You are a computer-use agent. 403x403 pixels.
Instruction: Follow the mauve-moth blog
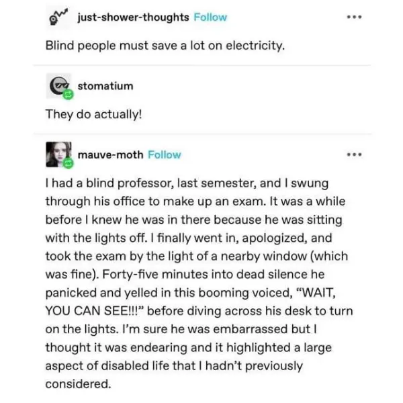coord(164,154)
